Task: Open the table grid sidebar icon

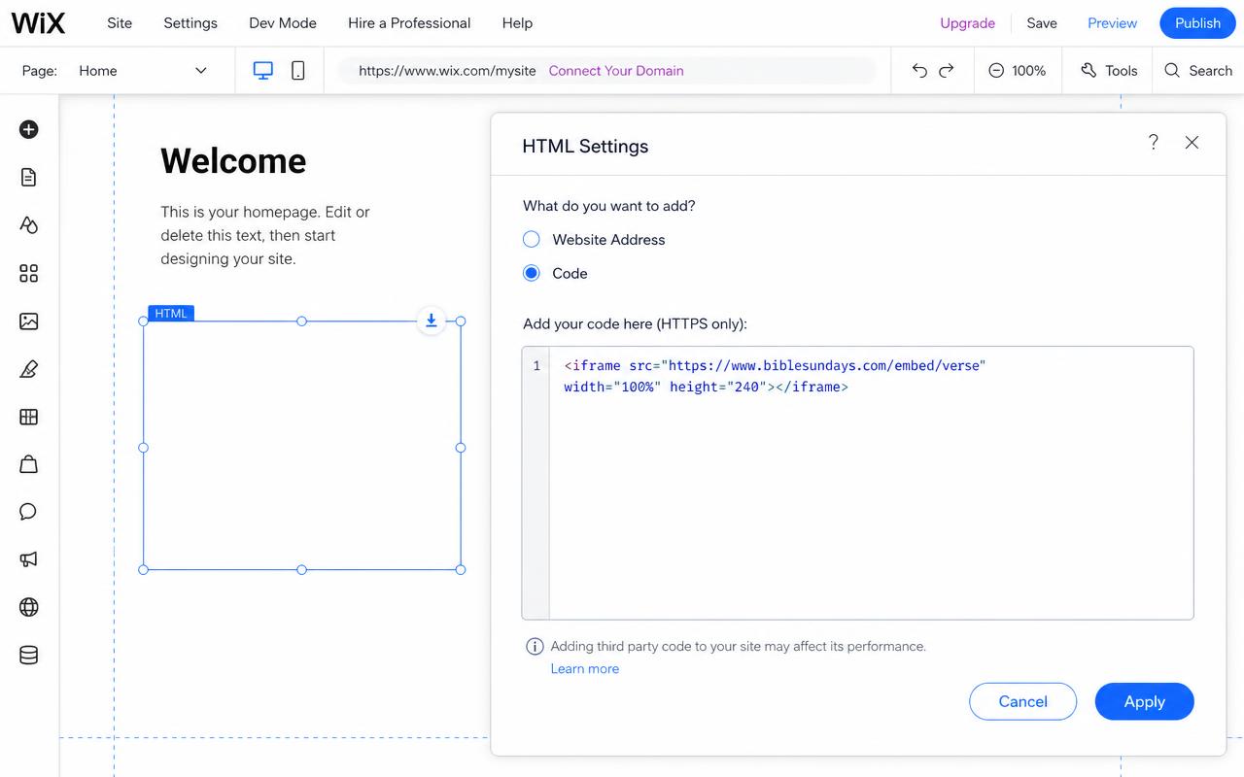Action: click(29, 417)
